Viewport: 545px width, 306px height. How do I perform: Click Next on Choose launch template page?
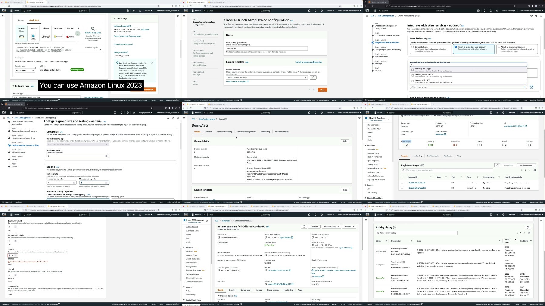pyautogui.click(x=322, y=90)
